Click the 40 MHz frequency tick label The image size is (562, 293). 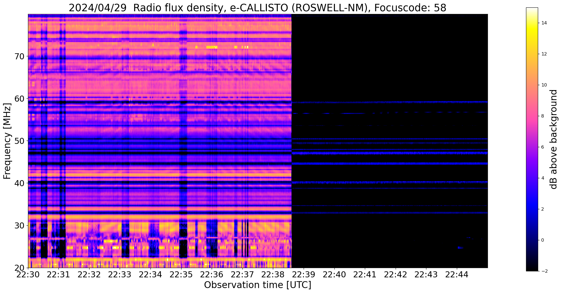coord(19,183)
